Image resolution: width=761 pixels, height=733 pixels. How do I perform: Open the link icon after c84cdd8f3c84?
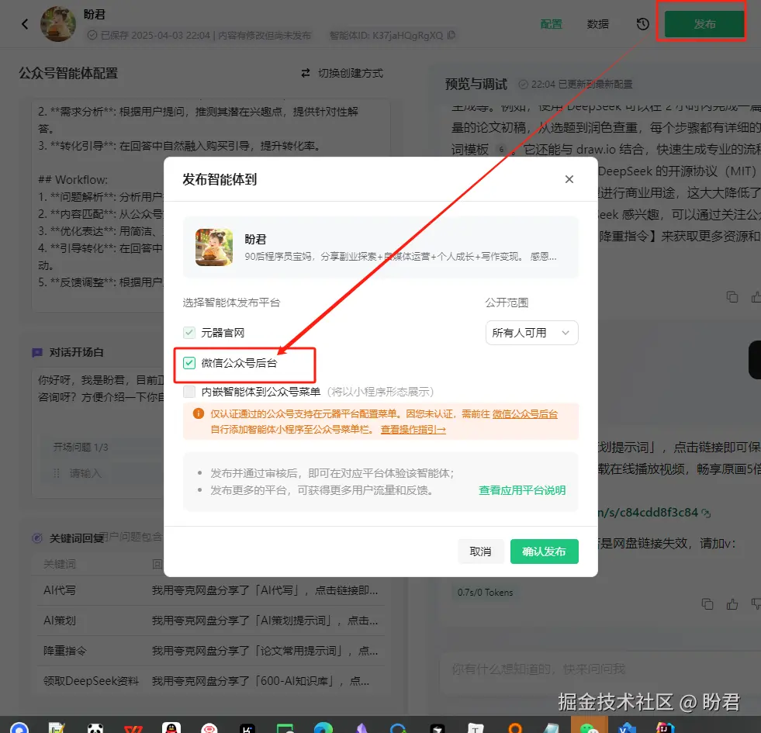point(706,513)
